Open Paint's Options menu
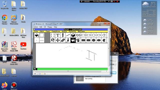The width and height of the screenshot is (160, 90). pos(81,31)
